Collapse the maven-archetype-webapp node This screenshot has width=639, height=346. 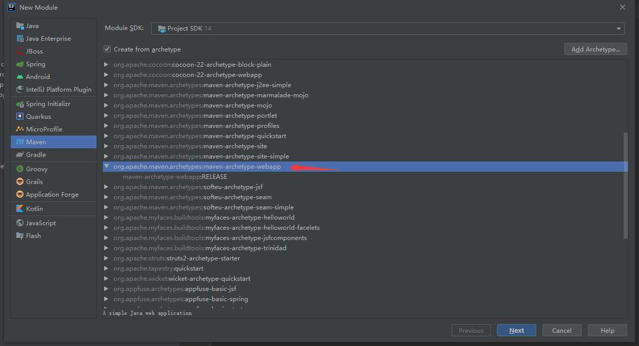click(106, 167)
